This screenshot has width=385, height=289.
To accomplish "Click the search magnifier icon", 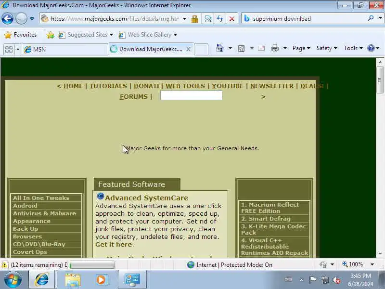I will tap(371, 18).
